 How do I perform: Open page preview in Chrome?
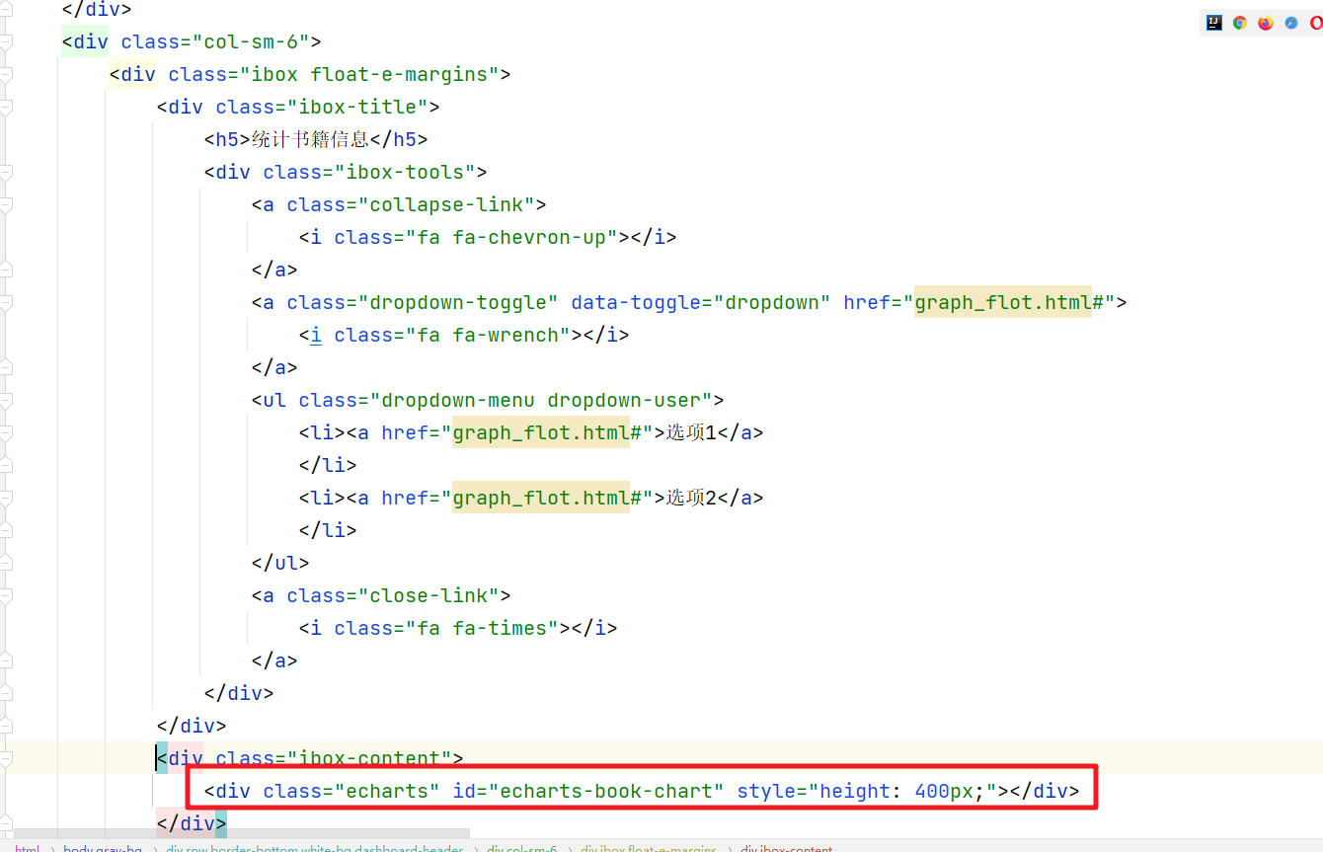coord(1240,23)
